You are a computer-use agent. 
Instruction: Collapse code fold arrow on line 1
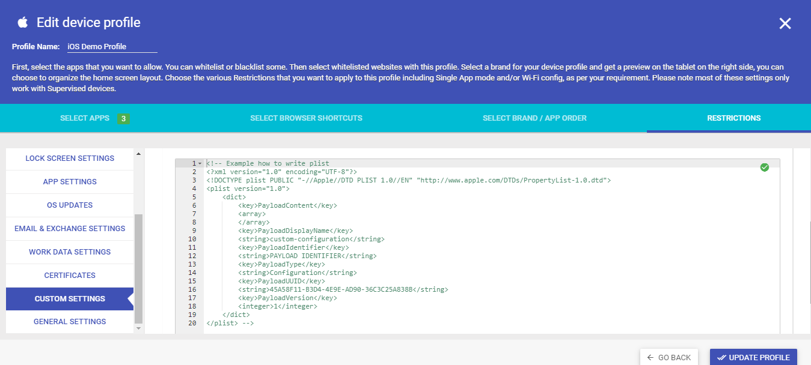pyautogui.click(x=200, y=163)
